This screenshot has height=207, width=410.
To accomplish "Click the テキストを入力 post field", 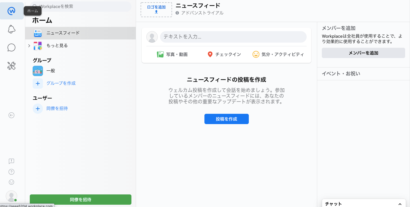I will tap(233, 37).
